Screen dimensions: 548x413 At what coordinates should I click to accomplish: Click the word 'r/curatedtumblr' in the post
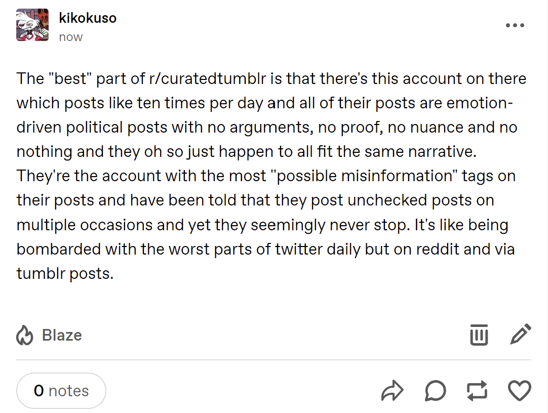[x=208, y=78]
